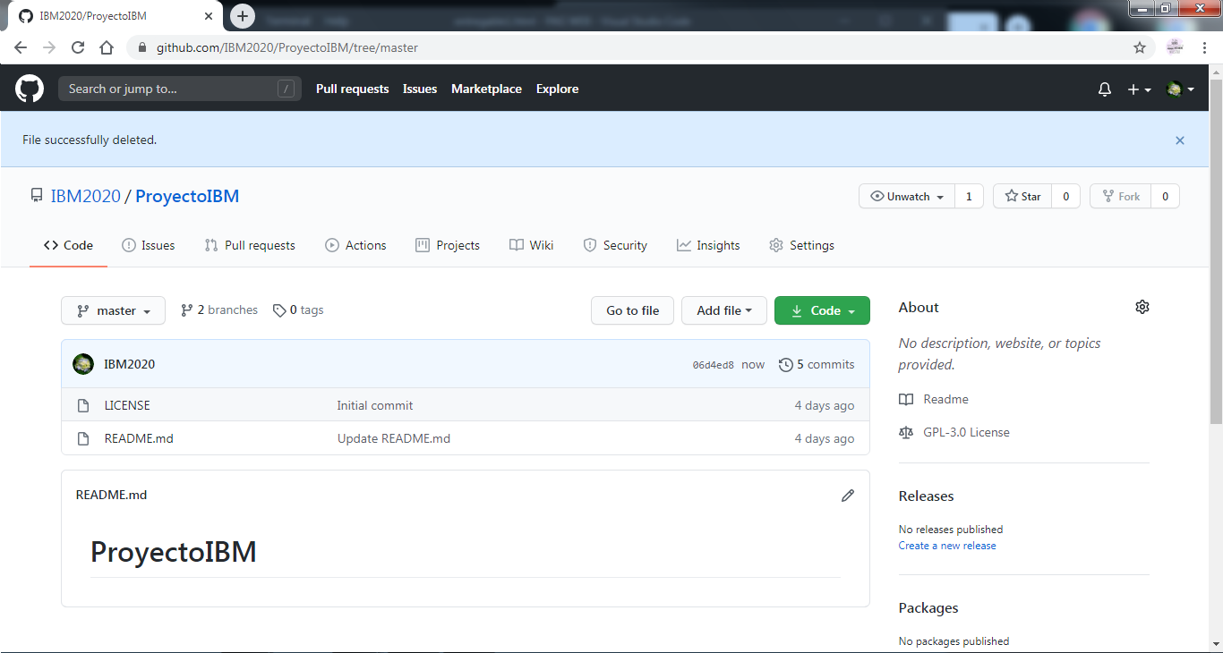Expand the Add file dropdown
Image resolution: width=1223 pixels, height=653 pixels.
[x=724, y=310]
